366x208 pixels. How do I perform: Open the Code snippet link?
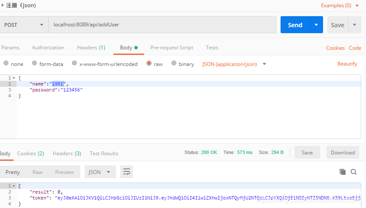(355, 48)
